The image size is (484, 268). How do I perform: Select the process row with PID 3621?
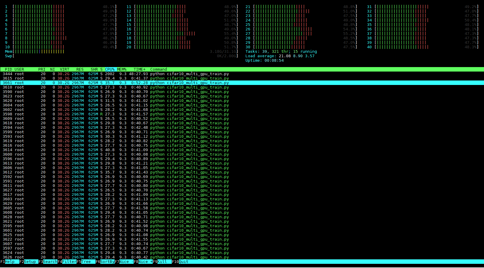tap(242, 221)
